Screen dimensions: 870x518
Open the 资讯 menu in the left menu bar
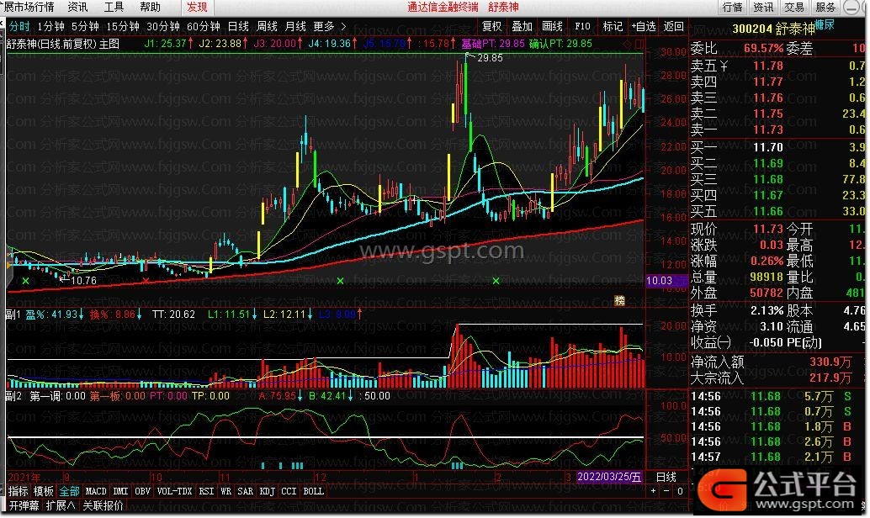[x=77, y=8]
